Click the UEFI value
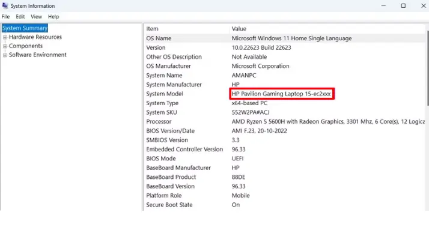This screenshot has height=236, width=429. (237, 159)
